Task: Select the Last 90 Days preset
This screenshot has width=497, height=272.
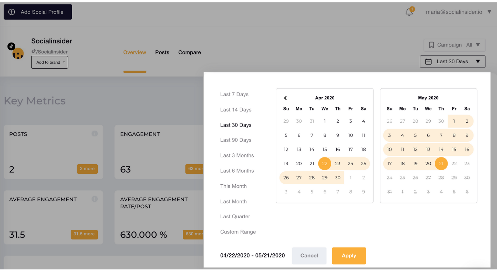Action: pyautogui.click(x=236, y=140)
